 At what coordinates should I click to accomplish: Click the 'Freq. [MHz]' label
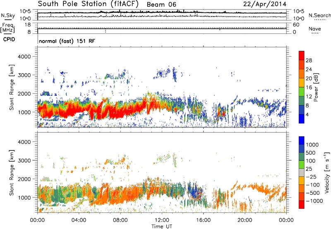pos(7,28)
